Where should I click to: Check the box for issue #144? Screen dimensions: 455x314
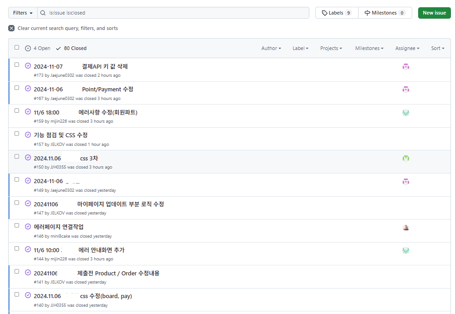tap(17, 249)
